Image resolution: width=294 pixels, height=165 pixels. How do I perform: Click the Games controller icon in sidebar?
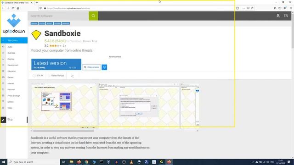(3, 77)
